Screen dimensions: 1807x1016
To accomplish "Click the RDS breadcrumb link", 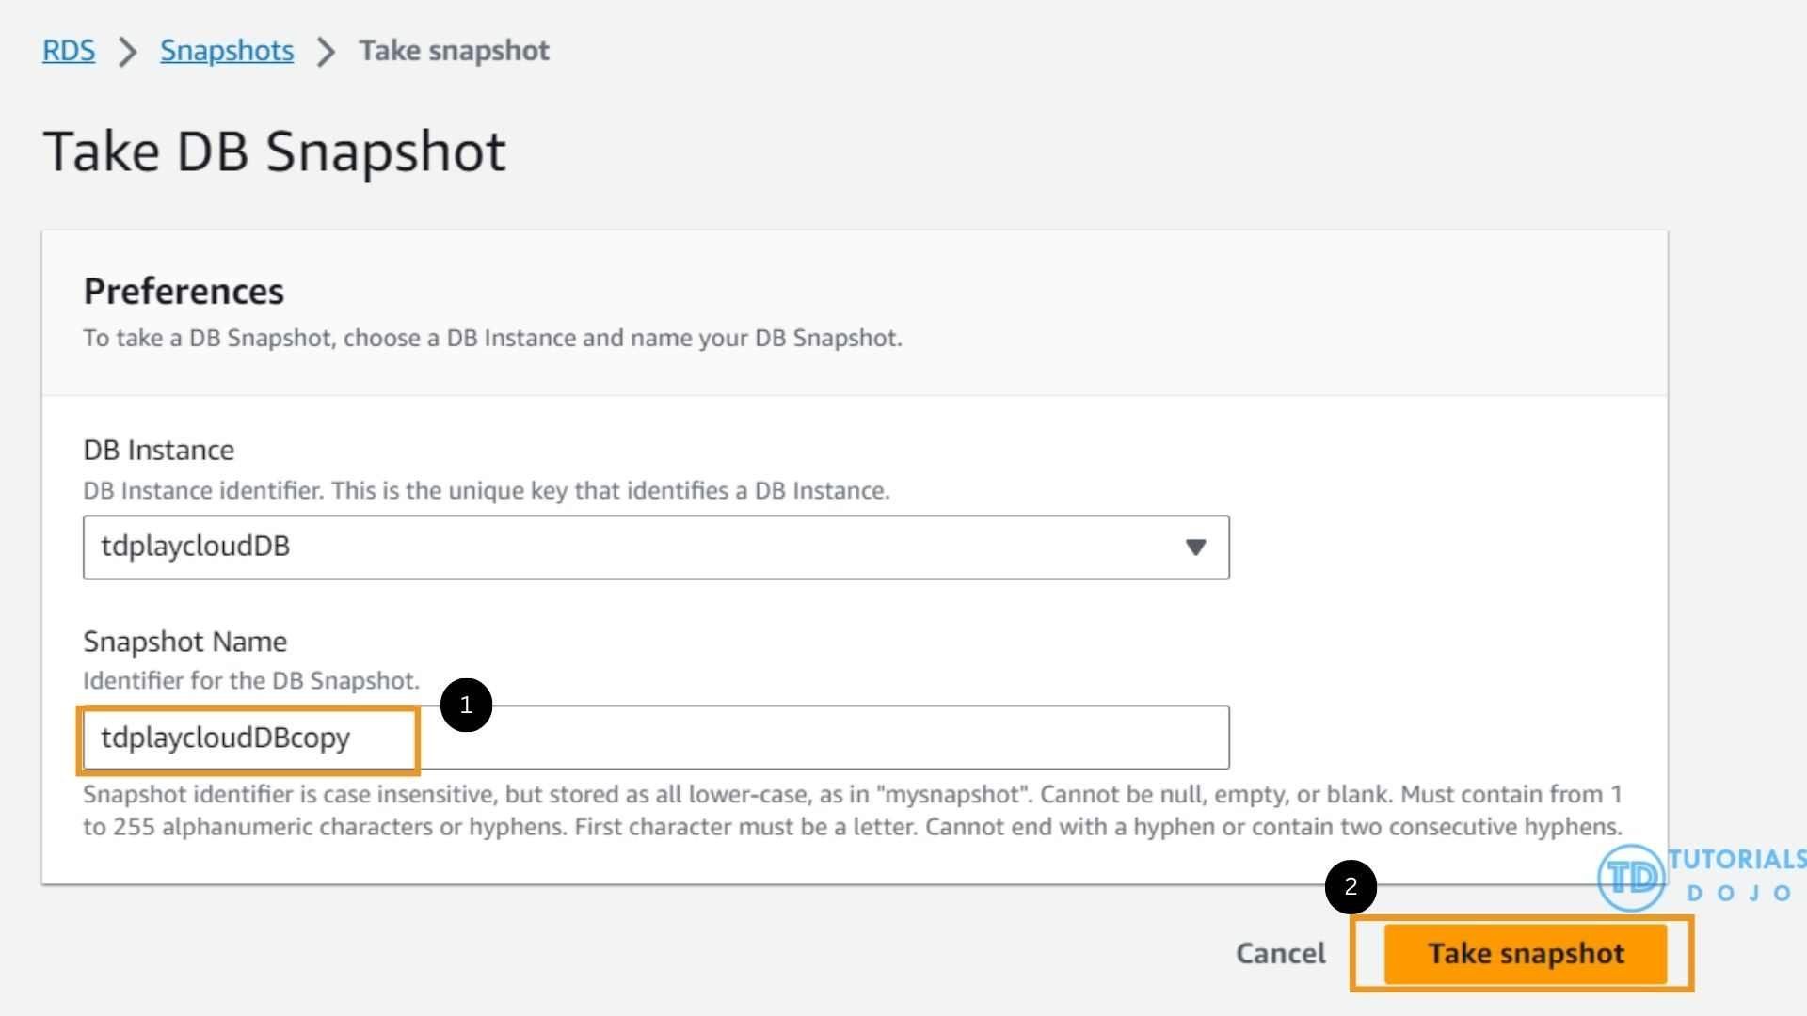I will tap(69, 51).
